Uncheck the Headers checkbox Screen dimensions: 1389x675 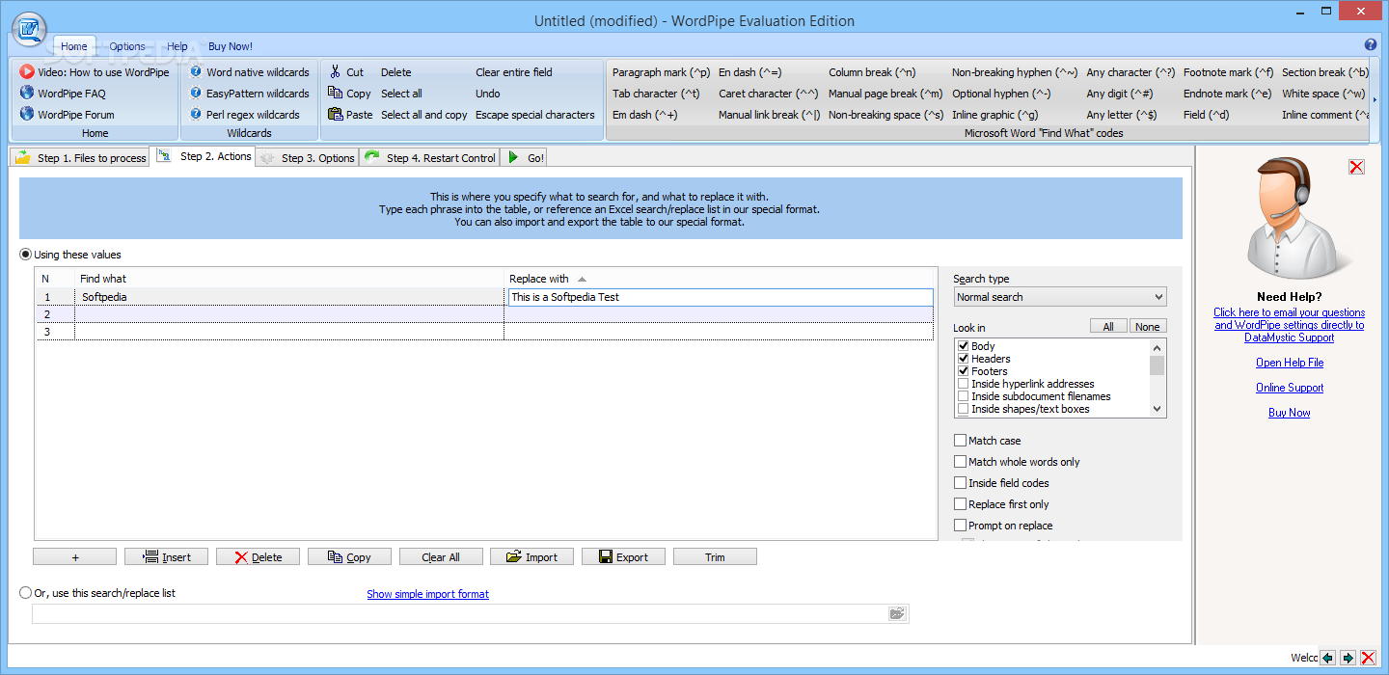(x=963, y=359)
